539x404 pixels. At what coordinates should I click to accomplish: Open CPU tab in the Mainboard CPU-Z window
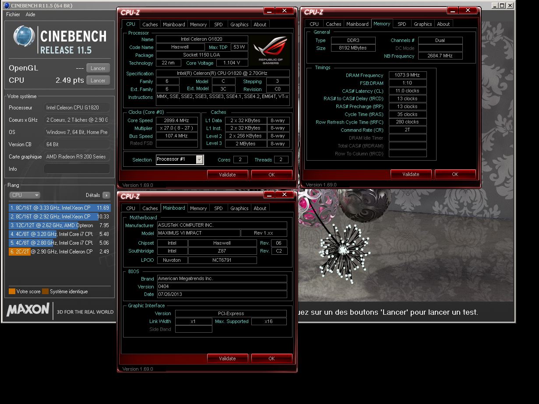131,208
